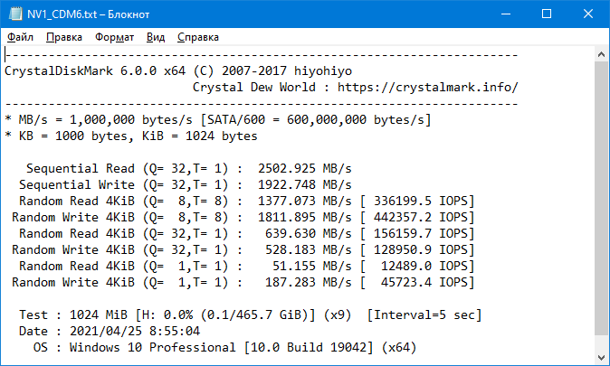610x366 pixels.
Task: Click the value 528.183 MB/s
Action: (x=308, y=250)
